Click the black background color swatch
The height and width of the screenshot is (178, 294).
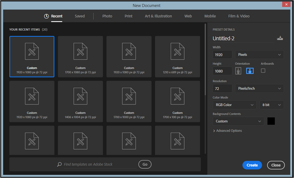(x=271, y=121)
